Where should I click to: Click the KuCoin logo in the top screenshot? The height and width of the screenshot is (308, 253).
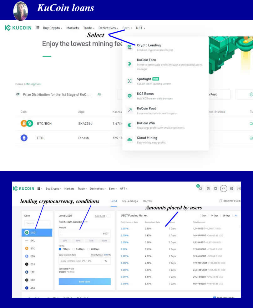click(x=18, y=28)
